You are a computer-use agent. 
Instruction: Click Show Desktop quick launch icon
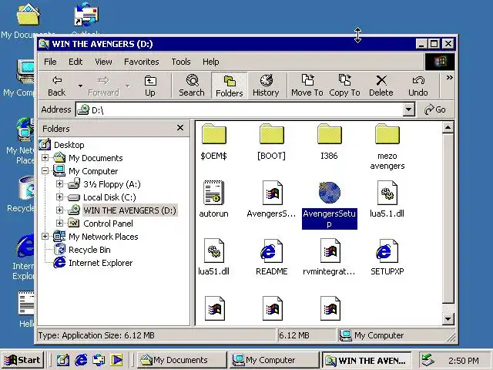pos(63,360)
